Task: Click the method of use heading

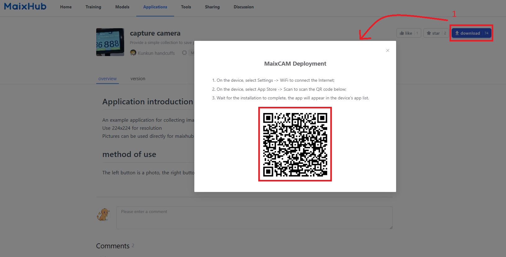Action: [129, 154]
